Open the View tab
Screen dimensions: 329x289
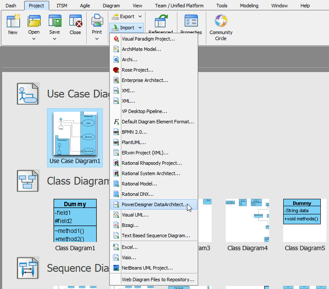pos(137,6)
